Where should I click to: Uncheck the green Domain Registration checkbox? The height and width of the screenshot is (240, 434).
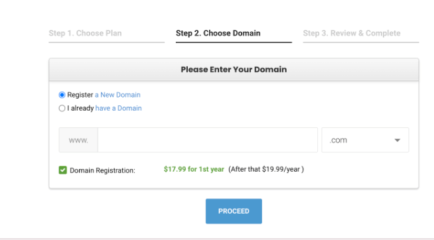click(x=63, y=170)
